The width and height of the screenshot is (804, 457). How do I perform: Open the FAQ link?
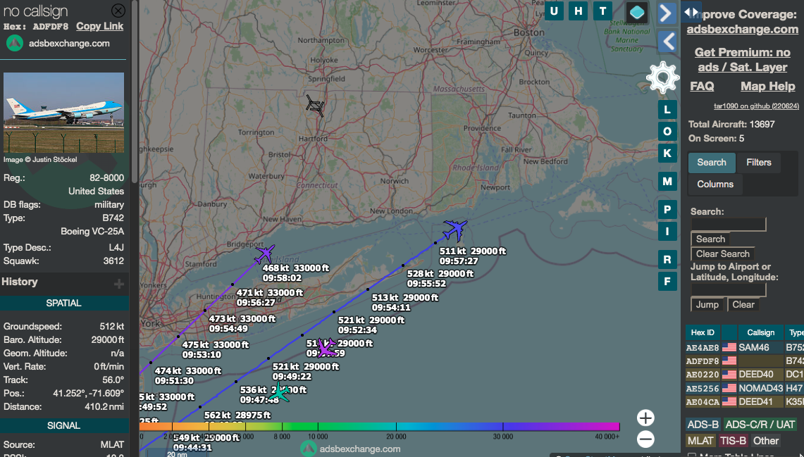[702, 86]
